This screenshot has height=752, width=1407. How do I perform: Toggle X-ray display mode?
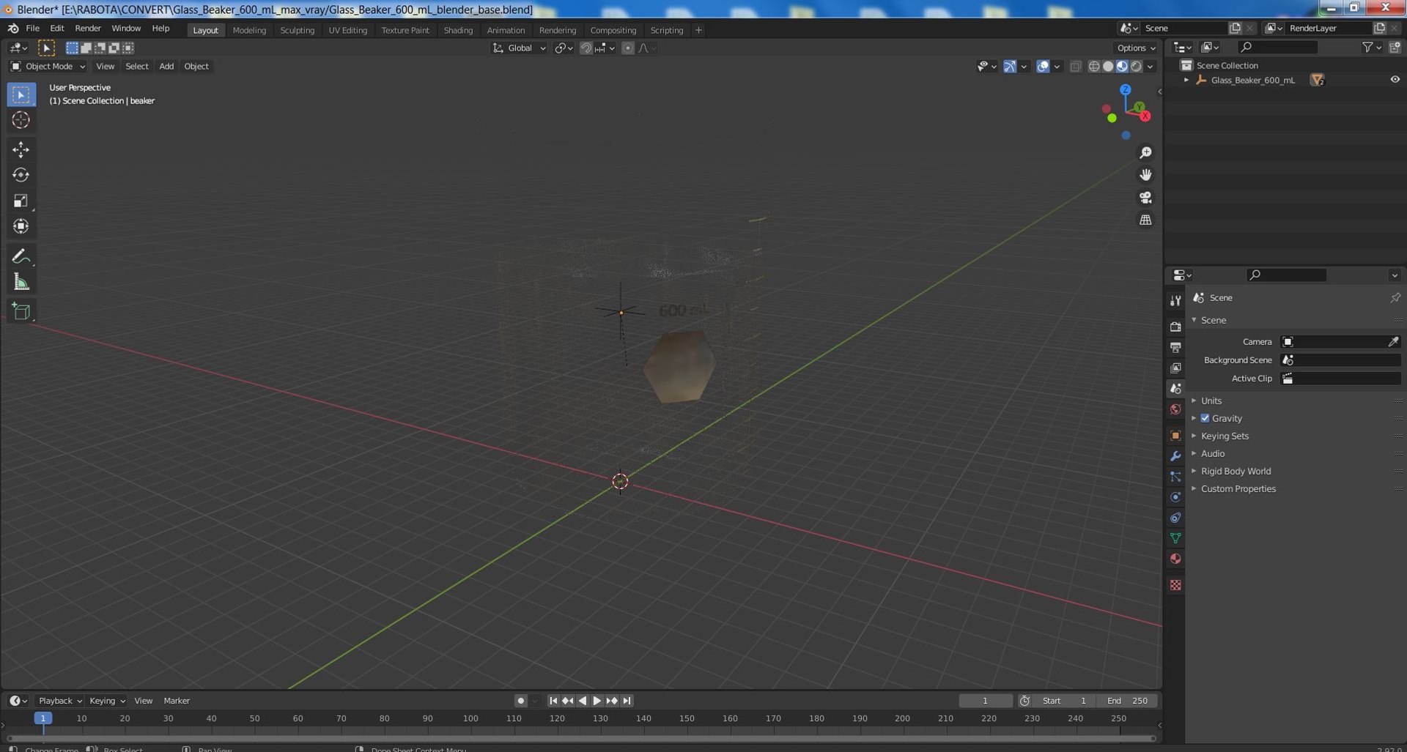tap(1075, 67)
